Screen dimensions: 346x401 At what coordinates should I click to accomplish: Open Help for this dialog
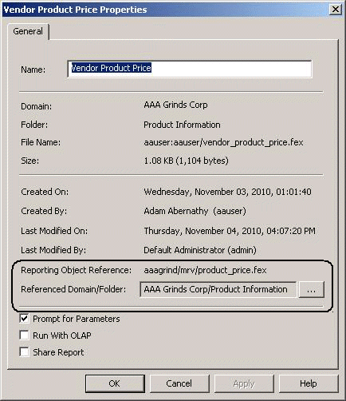(309, 383)
